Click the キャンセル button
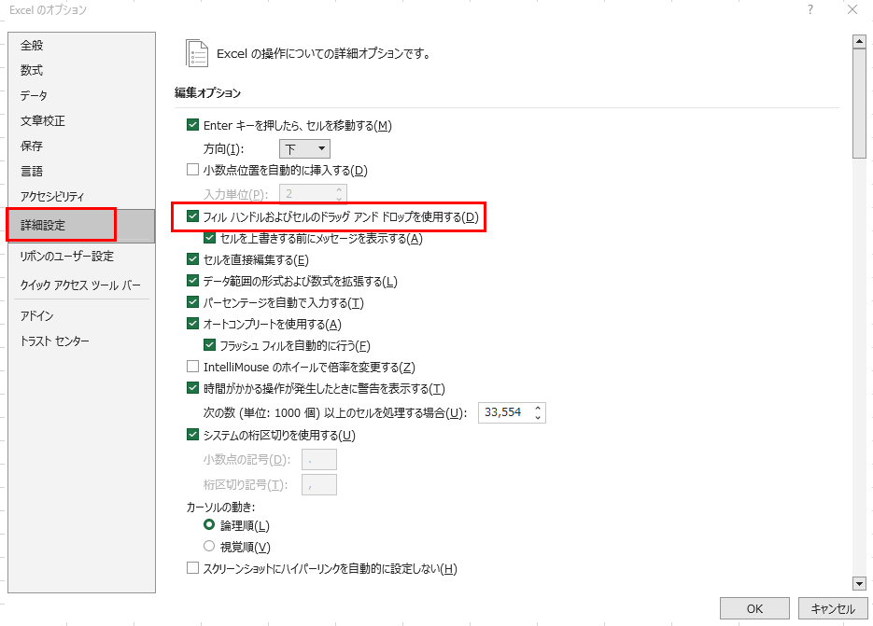The width and height of the screenshot is (873, 626). (x=833, y=608)
